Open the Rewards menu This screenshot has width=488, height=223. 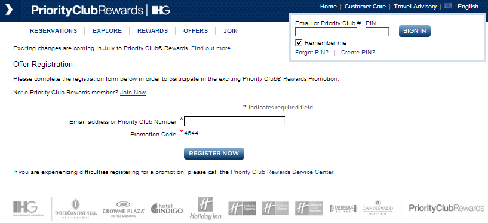(x=152, y=31)
